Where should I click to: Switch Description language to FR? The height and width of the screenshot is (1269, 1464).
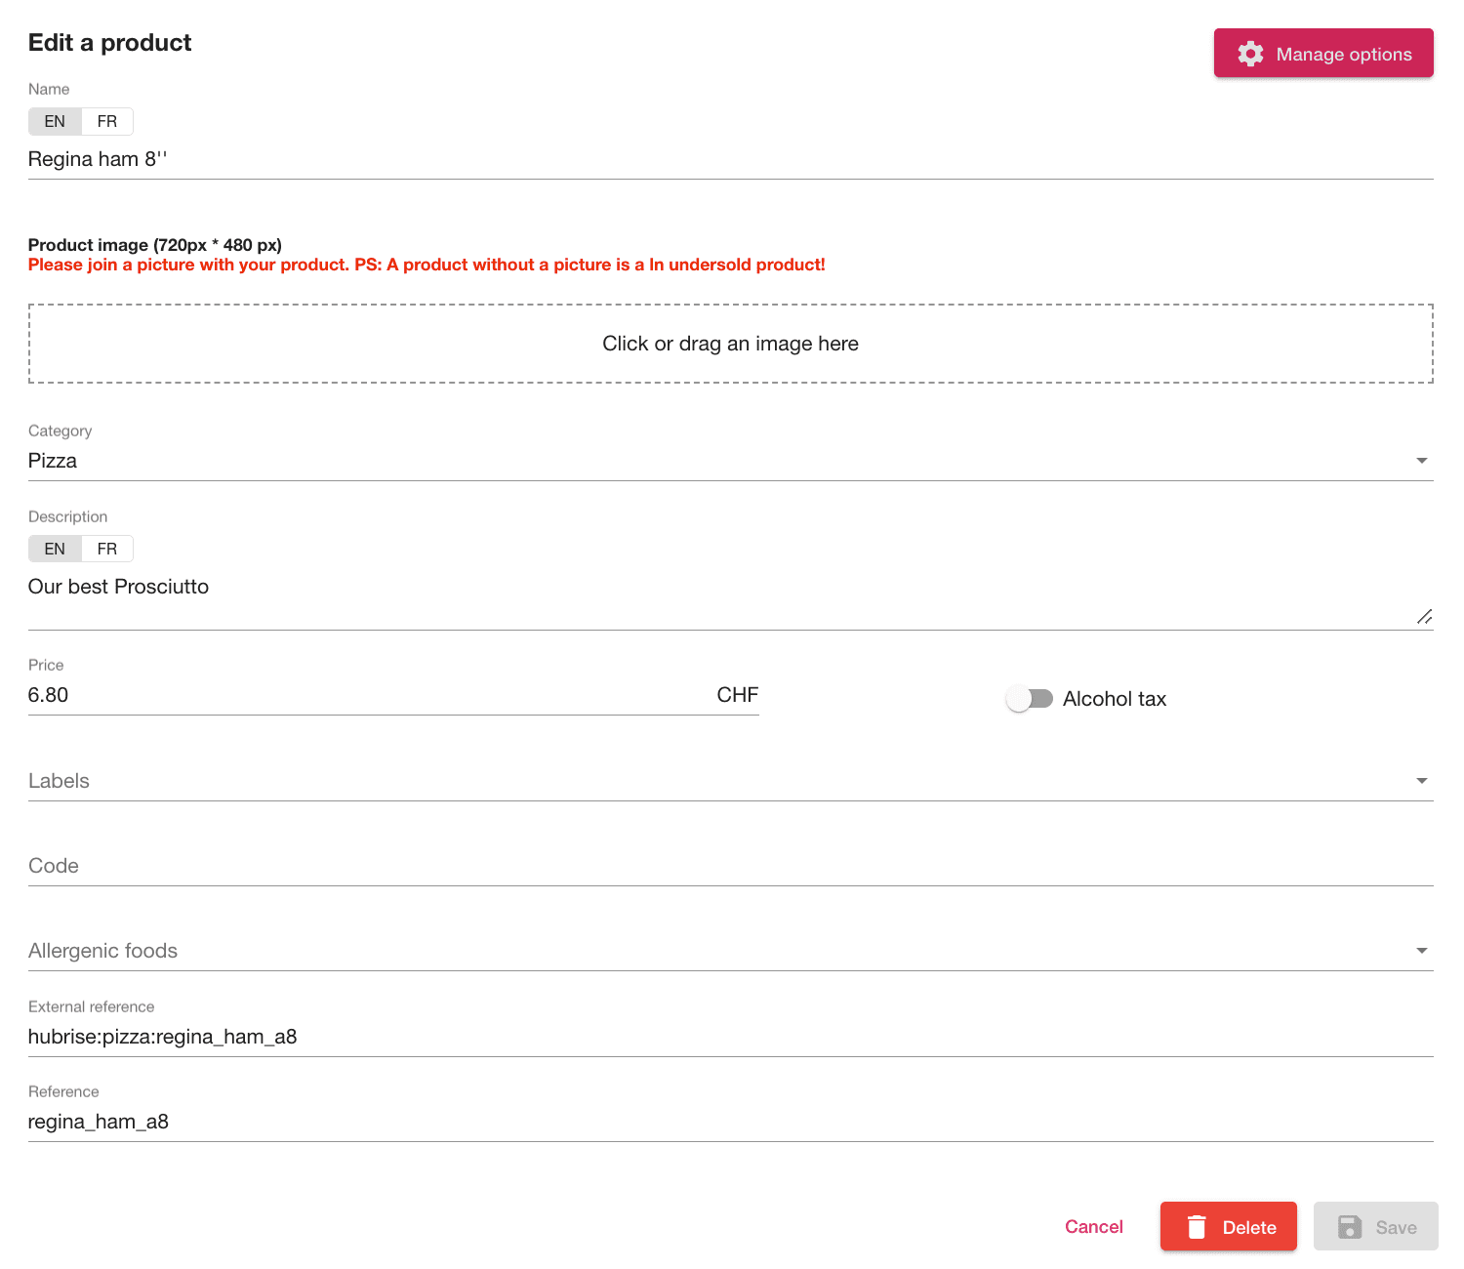(107, 549)
